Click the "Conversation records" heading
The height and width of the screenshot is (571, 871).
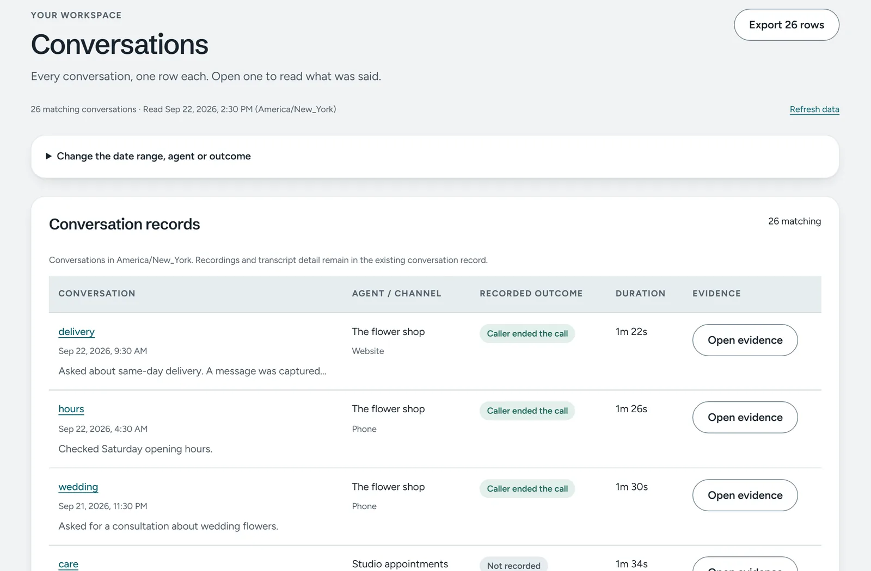pyautogui.click(x=125, y=224)
